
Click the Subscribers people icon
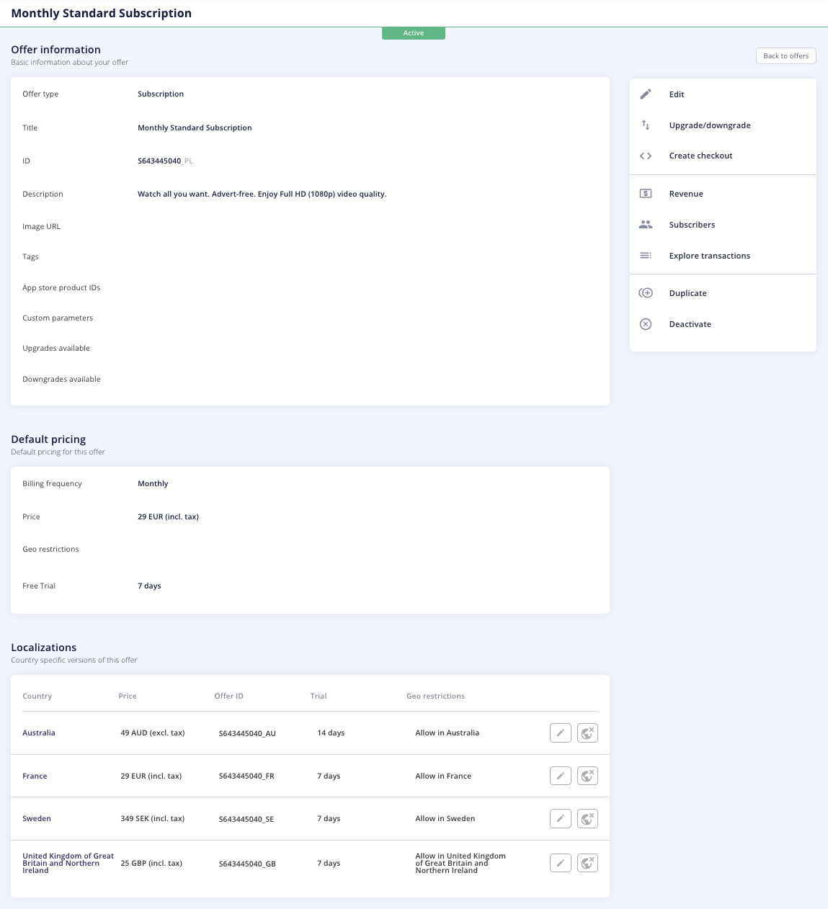646,225
